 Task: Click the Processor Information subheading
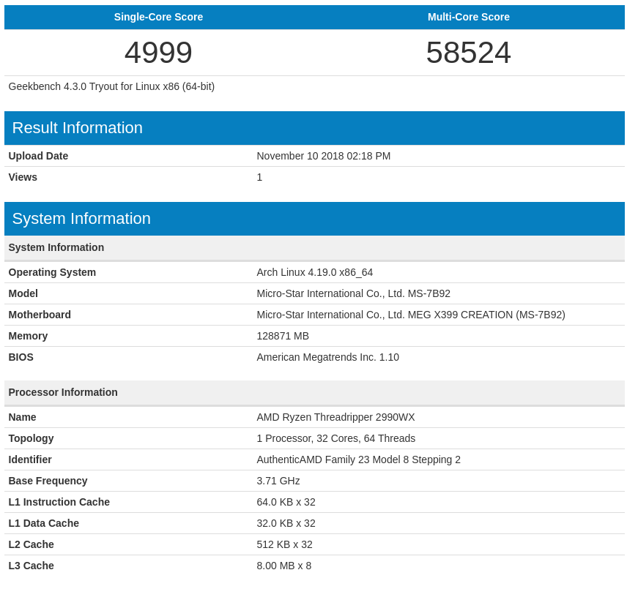[x=63, y=392]
